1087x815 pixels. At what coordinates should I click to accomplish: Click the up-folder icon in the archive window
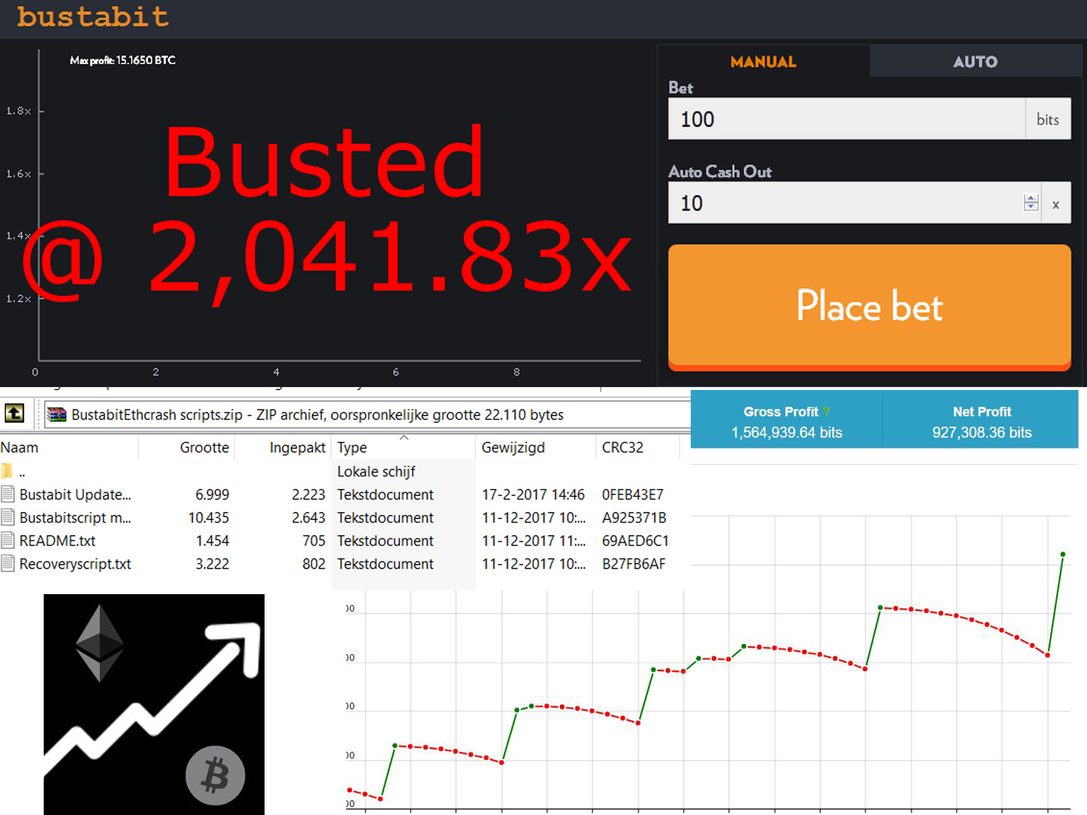tap(14, 413)
